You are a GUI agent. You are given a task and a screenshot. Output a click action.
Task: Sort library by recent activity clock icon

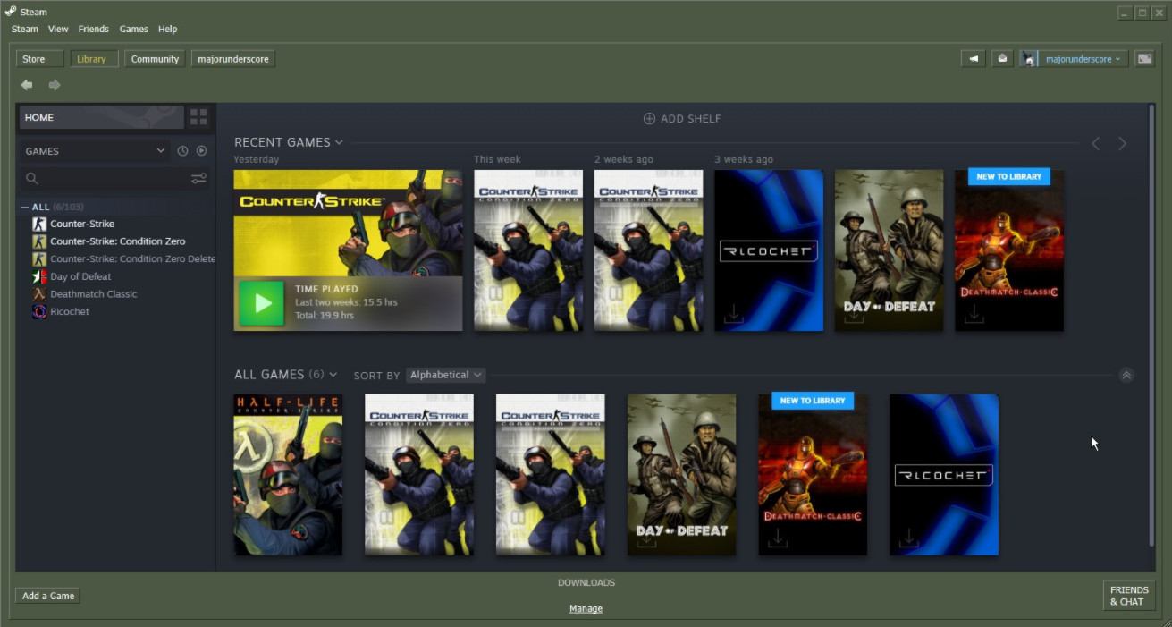tap(182, 151)
